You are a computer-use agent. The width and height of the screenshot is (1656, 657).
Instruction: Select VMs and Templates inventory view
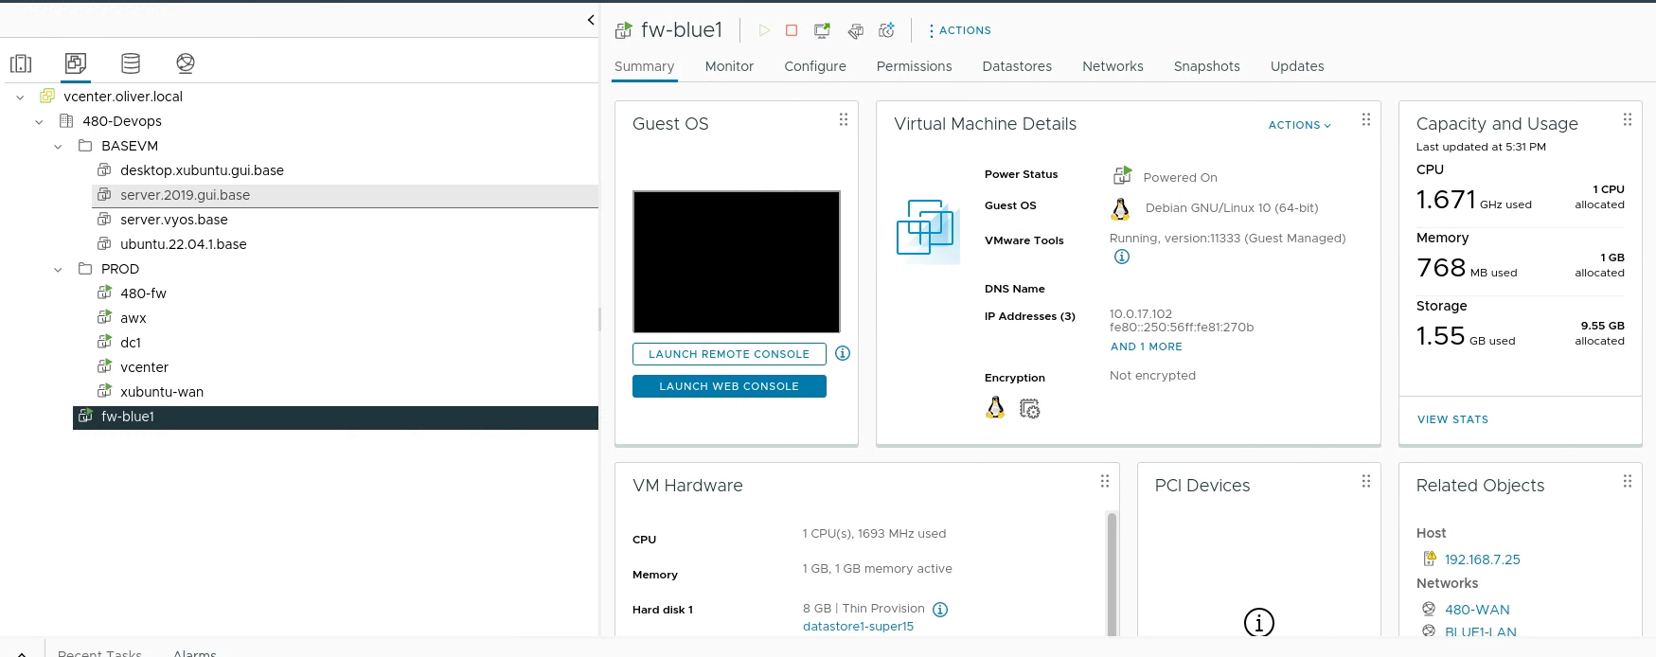[76, 63]
